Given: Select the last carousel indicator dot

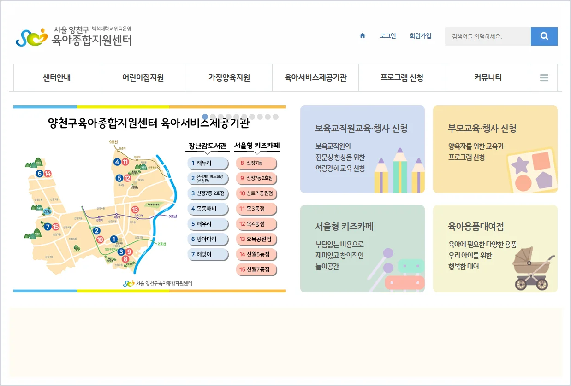Looking at the screenshot, I should pos(275,117).
